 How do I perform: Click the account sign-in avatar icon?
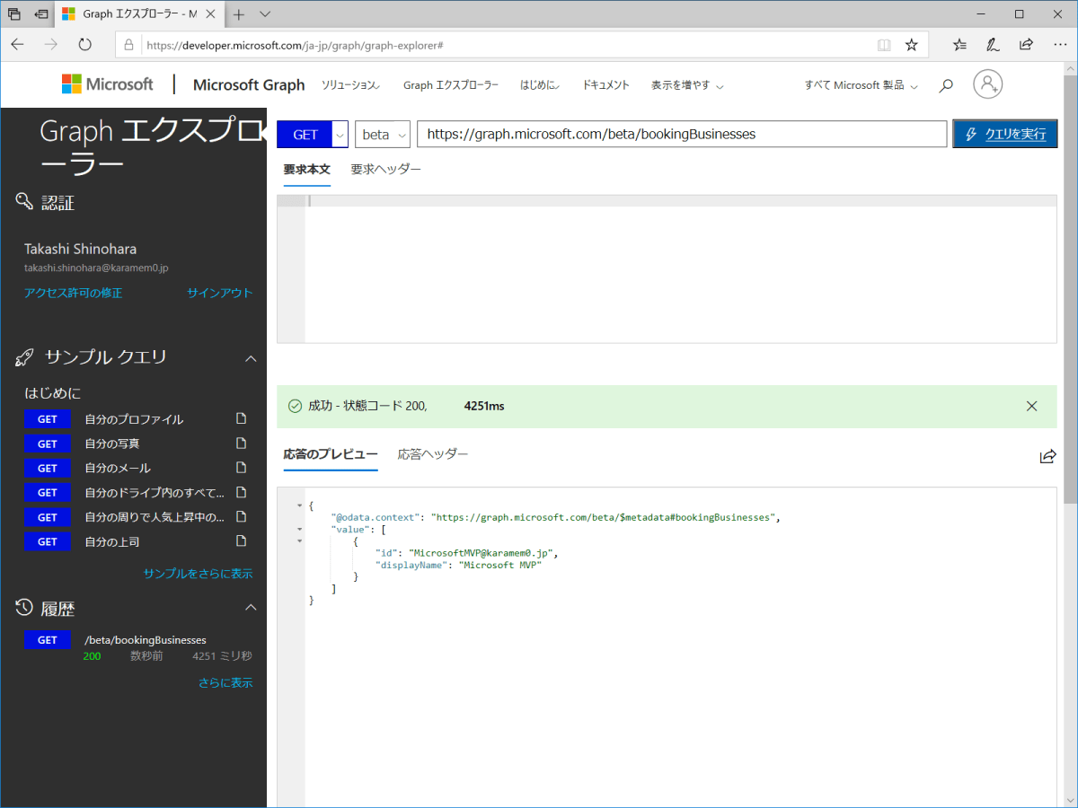point(987,84)
